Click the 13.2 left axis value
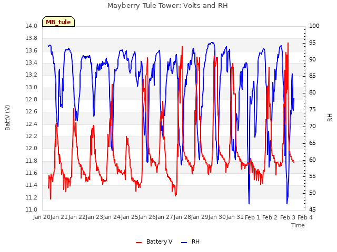The image size is (337, 252). coord(32,75)
